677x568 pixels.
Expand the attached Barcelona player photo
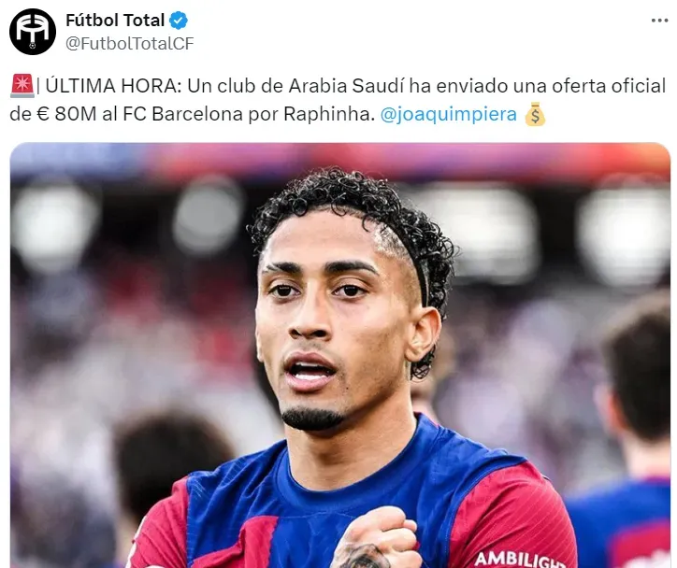pos(339,355)
